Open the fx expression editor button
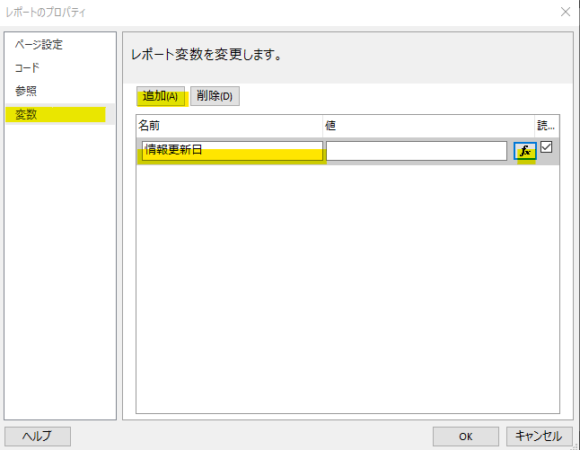Viewport: 580px width, 450px height. (525, 151)
